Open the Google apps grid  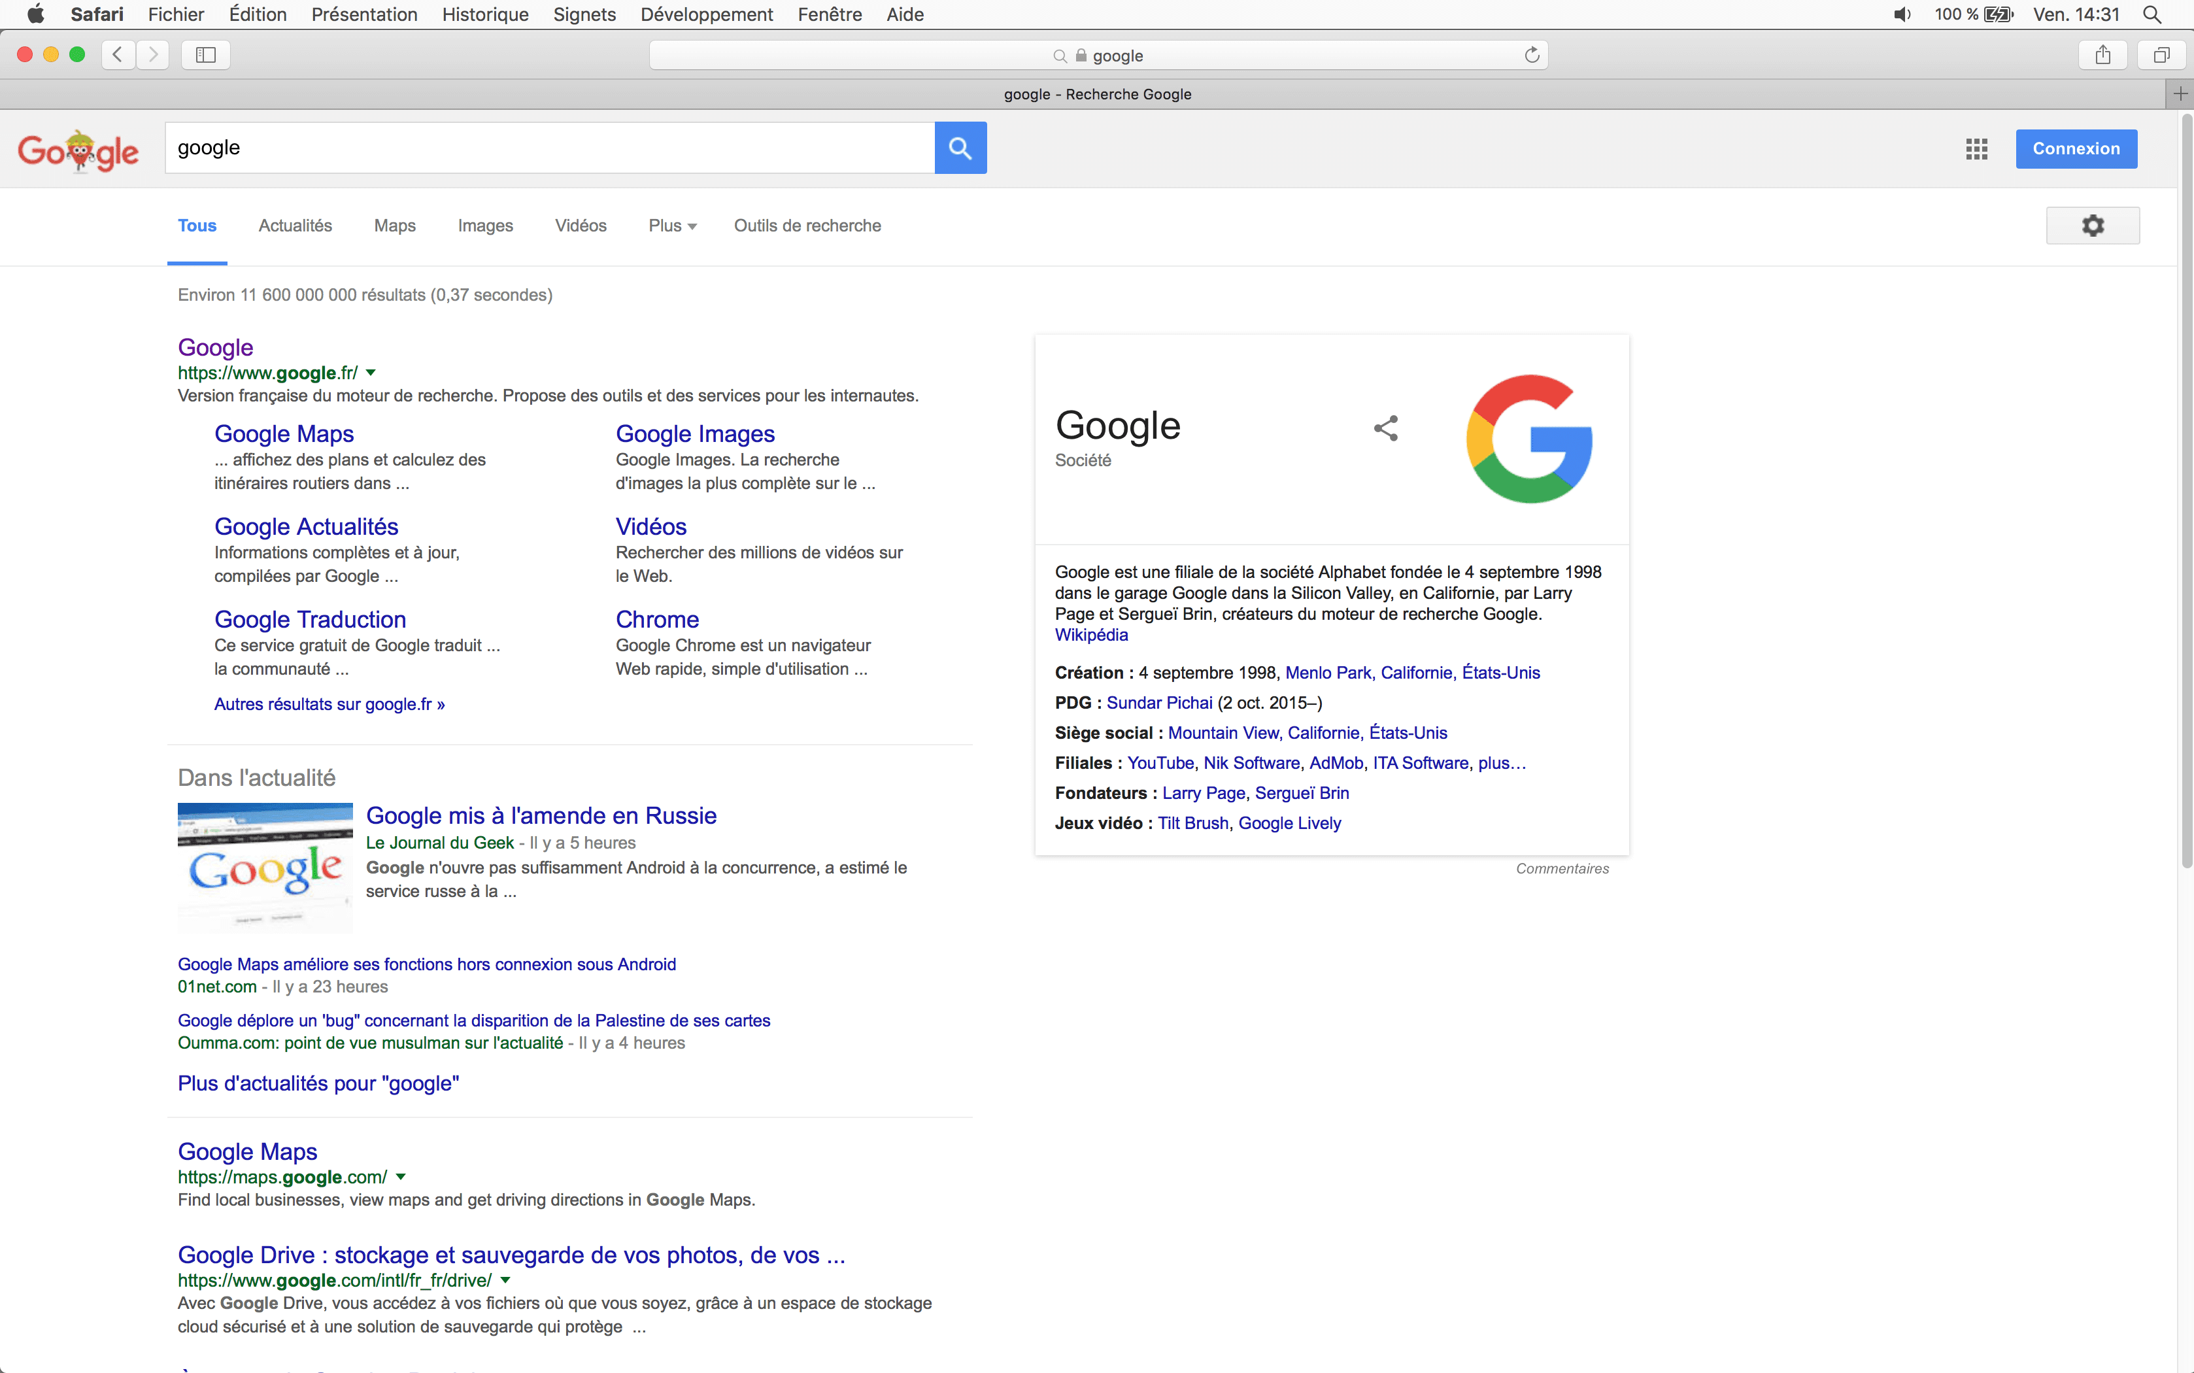coord(1976,149)
